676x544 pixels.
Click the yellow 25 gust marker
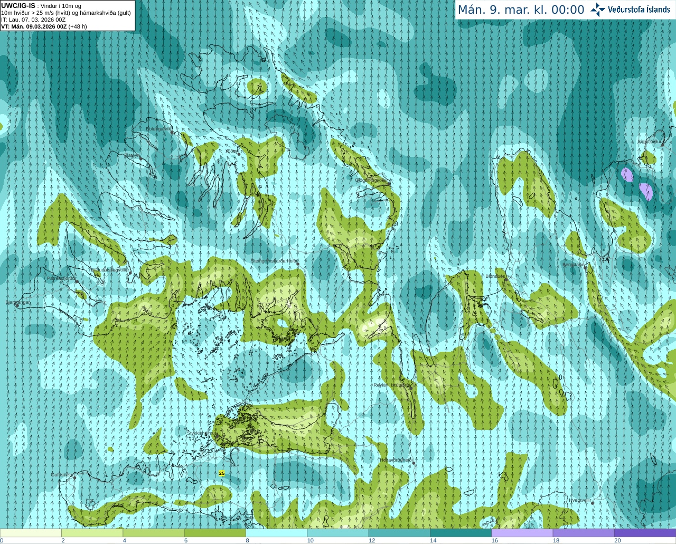coord(222,473)
